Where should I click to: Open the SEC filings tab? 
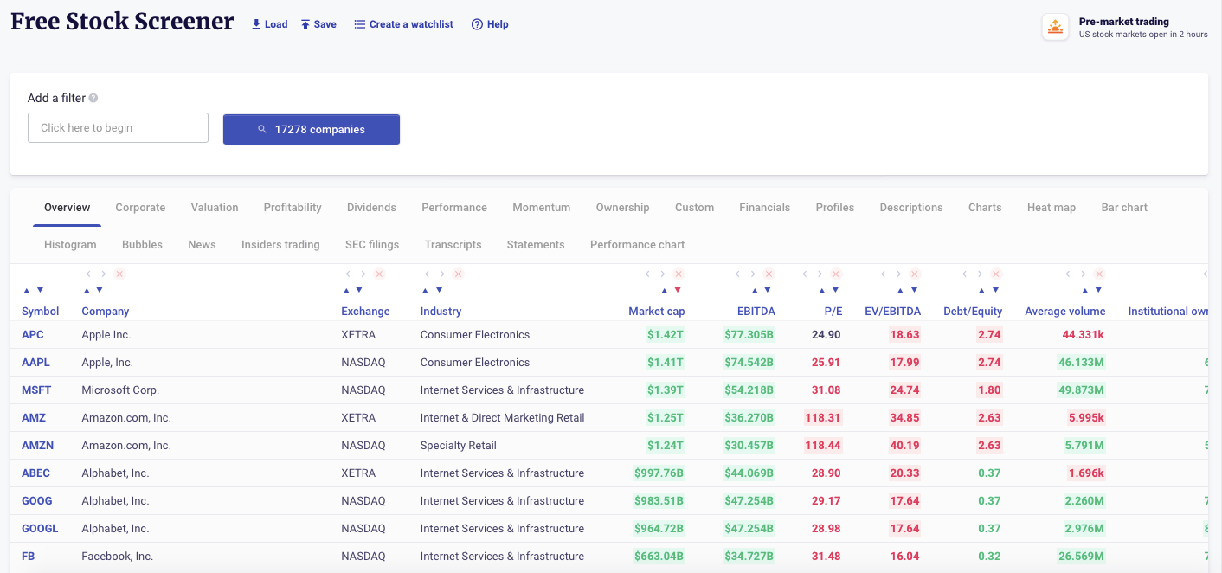(372, 245)
